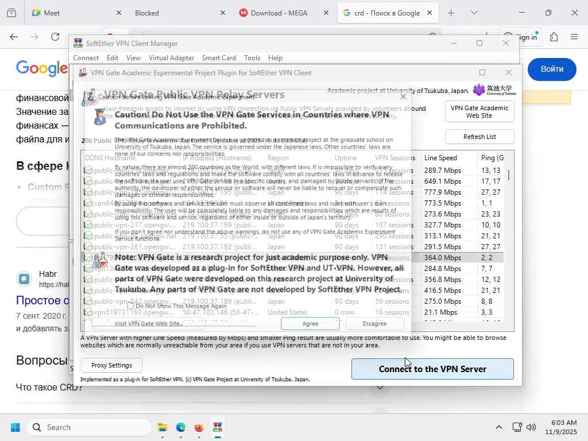Click the Habr result favicon
This screenshot has width=588, height=441.
click(x=24, y=279)
